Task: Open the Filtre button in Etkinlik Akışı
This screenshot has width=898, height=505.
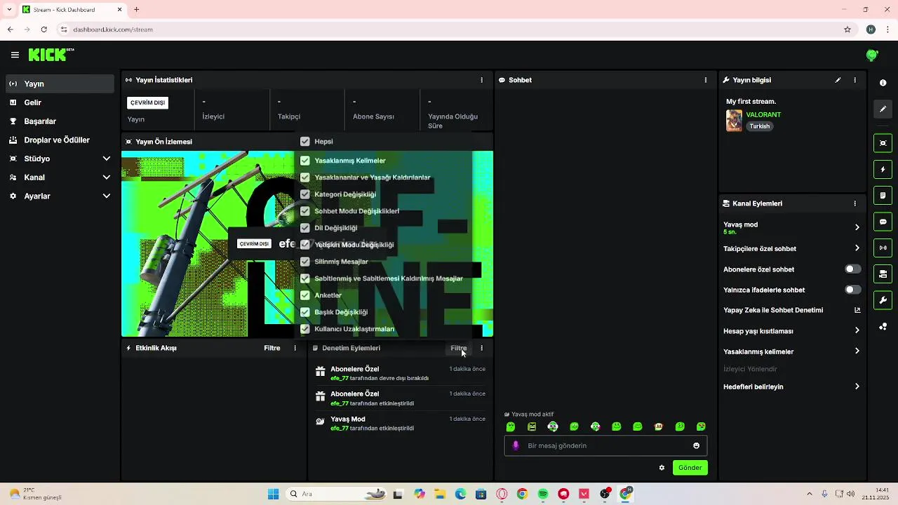Action: [272, 348]
